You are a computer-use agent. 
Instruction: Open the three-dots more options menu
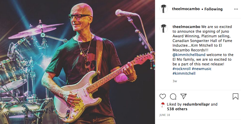[236, 9]
